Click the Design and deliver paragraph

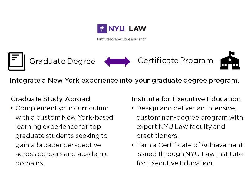click(189, 122)
